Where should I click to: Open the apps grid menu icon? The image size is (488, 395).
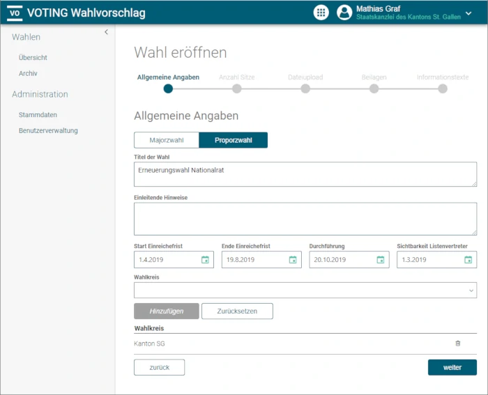tap(321, 12)
